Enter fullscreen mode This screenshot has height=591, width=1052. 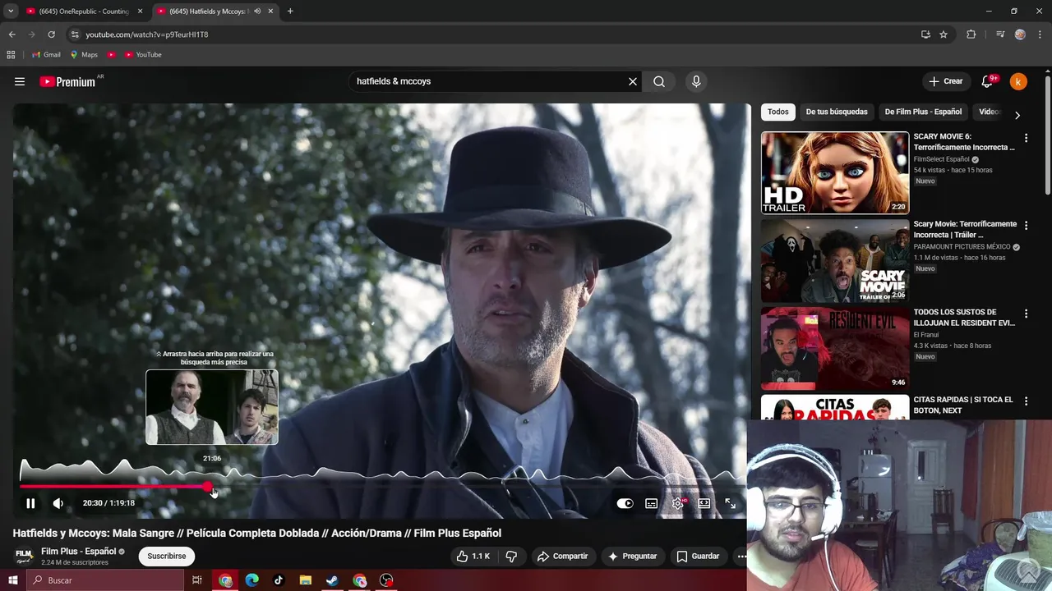730,503
